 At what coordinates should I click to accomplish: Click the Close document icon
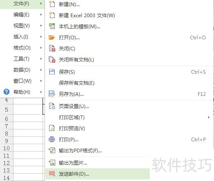point(52,48)
